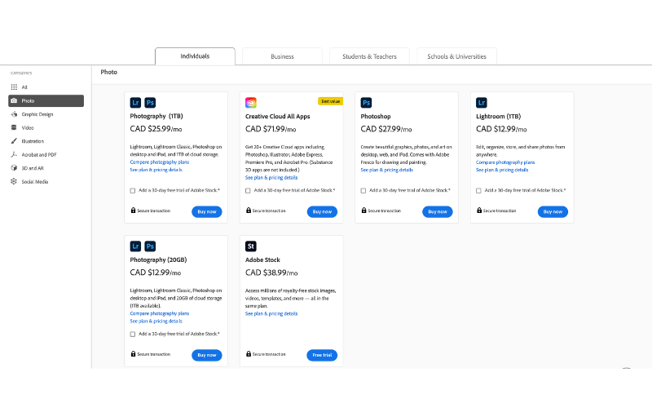Buy now for Photography (1TB) plan

click(x=207, y=211)
